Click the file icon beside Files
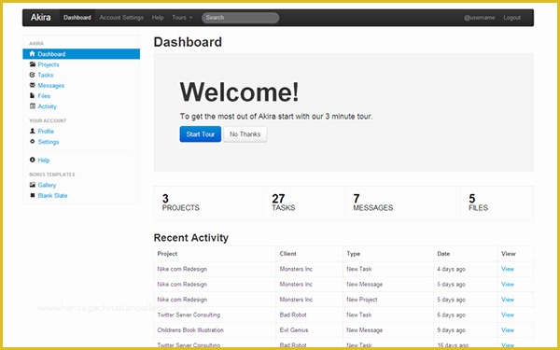 point(32,96)
